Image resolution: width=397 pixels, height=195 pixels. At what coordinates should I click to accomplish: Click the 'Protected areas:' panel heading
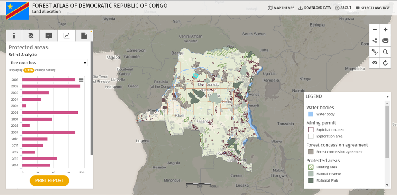point(29,47)
